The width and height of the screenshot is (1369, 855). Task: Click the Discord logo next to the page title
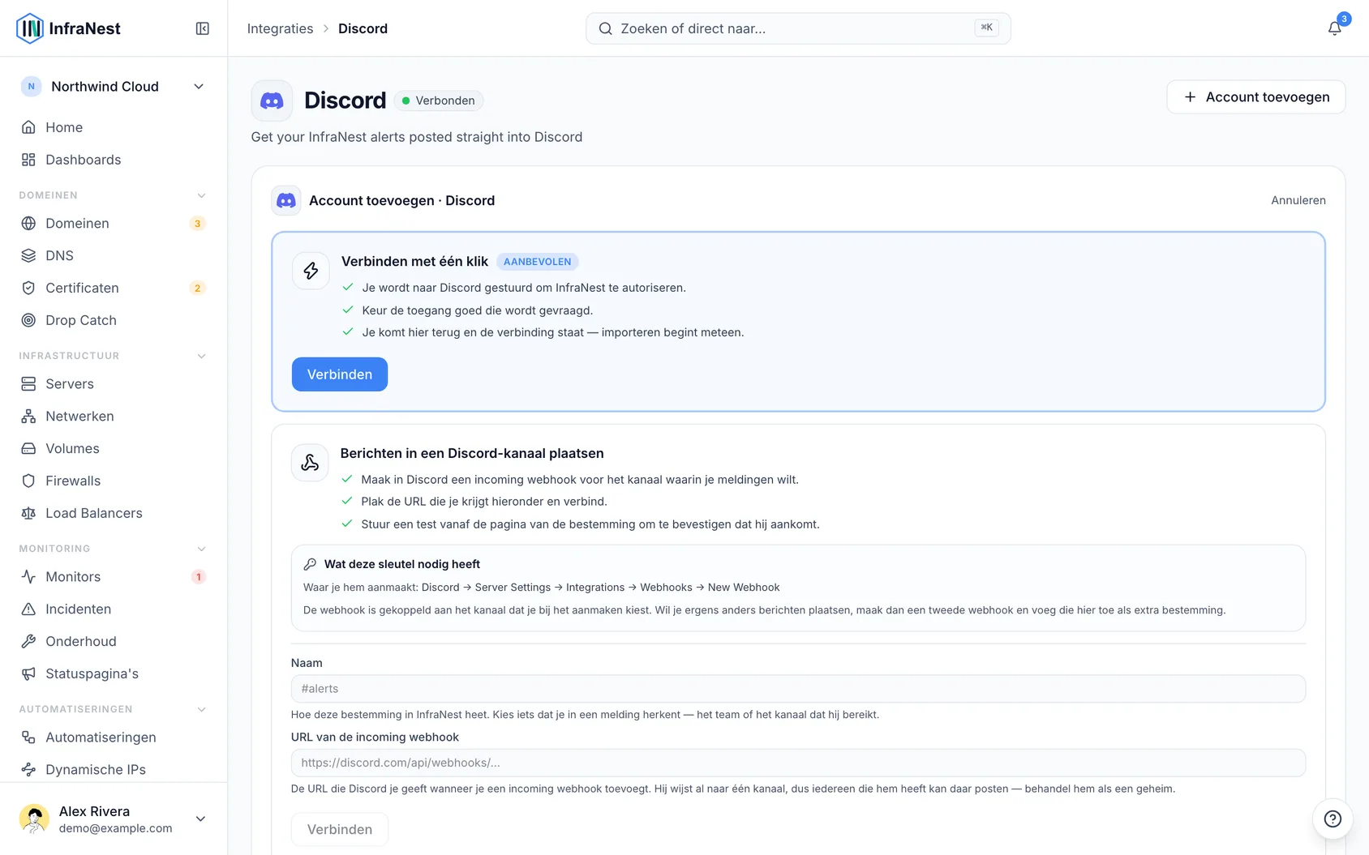272,100
